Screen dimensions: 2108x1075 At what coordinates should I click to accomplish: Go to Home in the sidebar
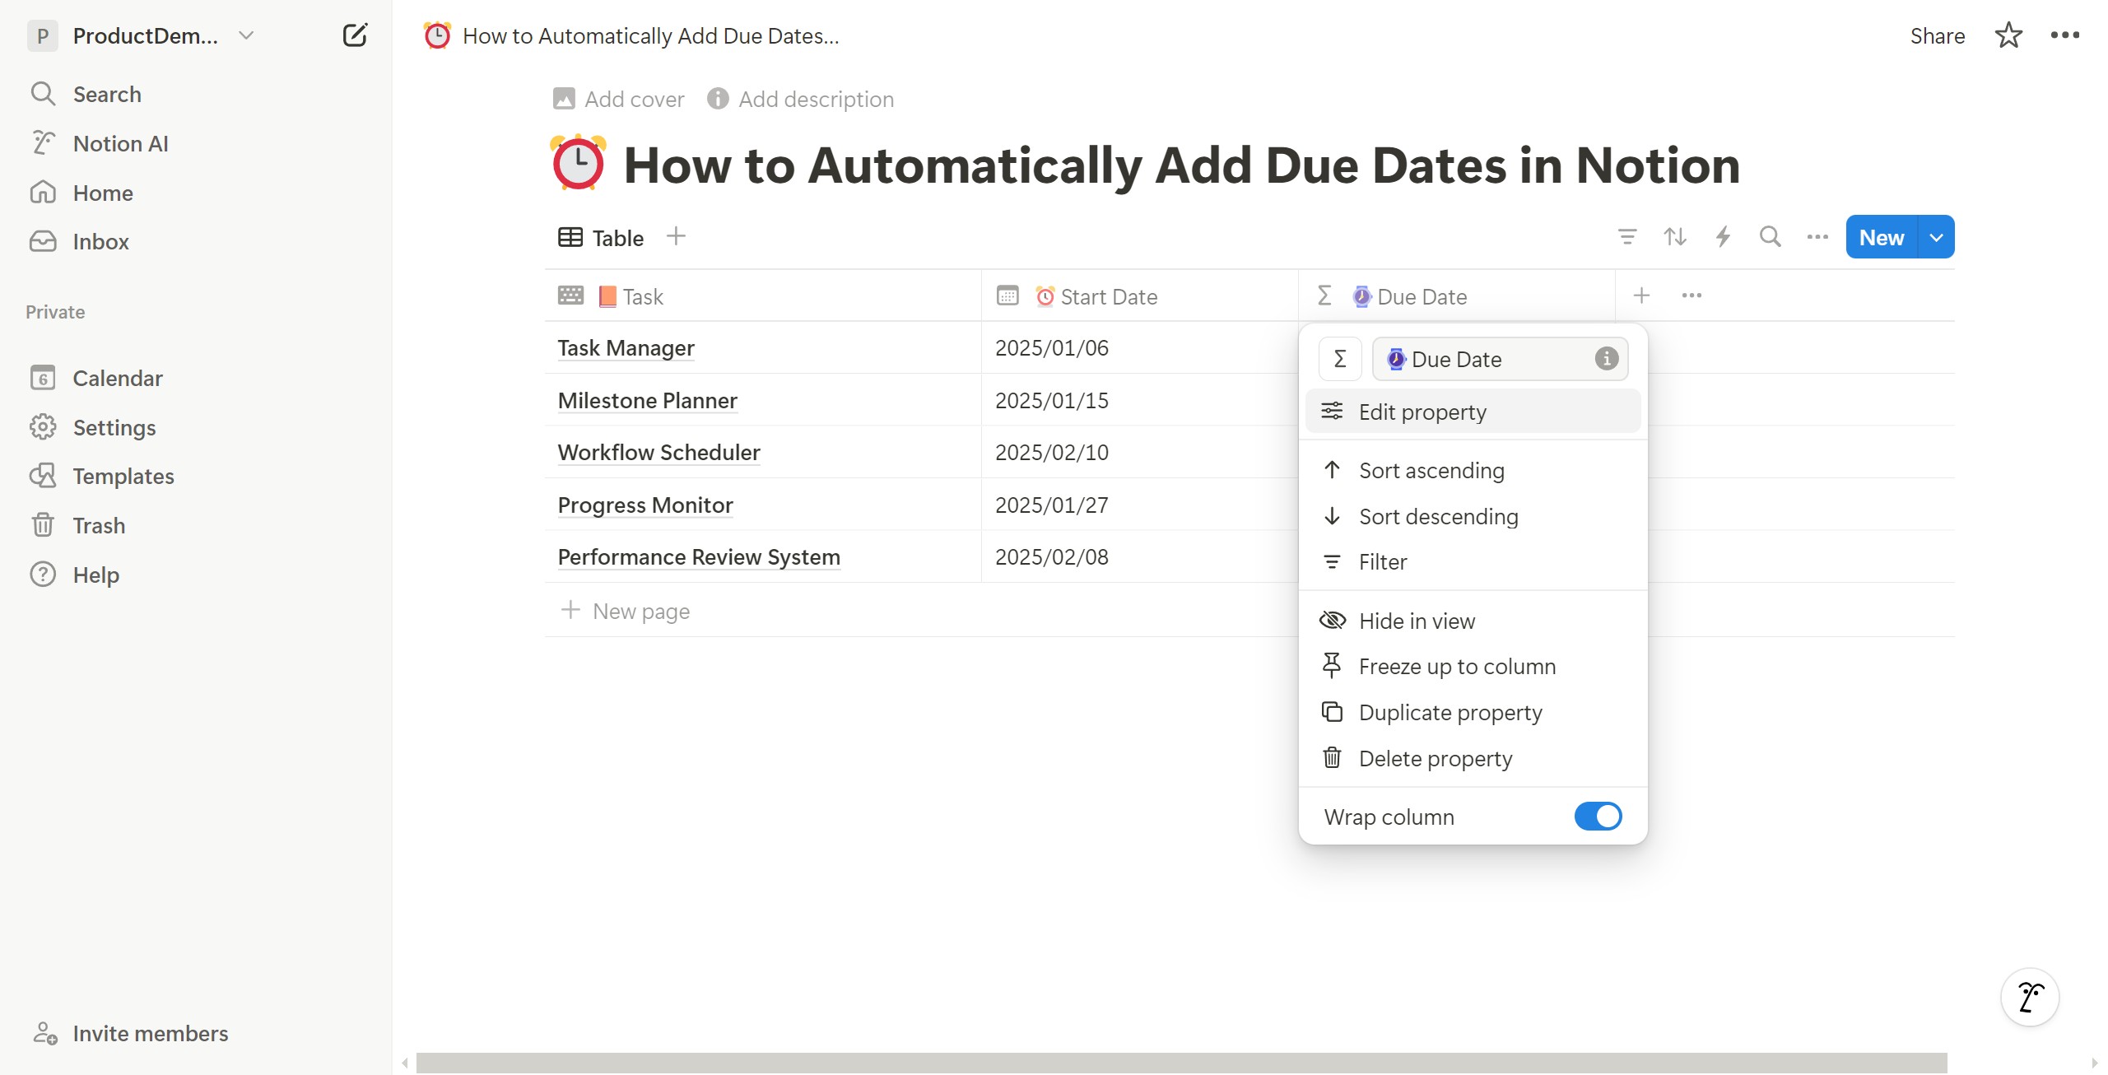(x=103, y=193)
